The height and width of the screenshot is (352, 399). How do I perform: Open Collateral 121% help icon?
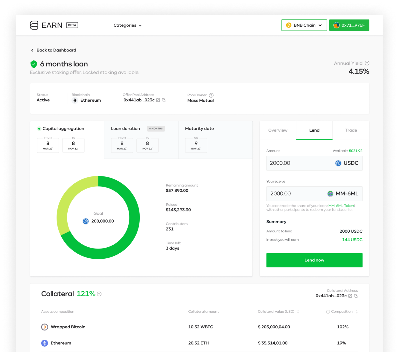point(99,294)
